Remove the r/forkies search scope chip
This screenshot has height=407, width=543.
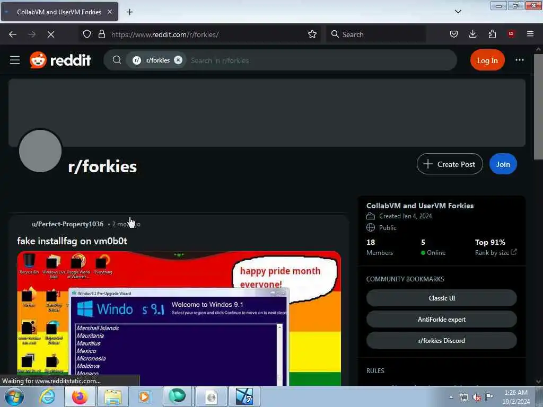click(178, 60)
